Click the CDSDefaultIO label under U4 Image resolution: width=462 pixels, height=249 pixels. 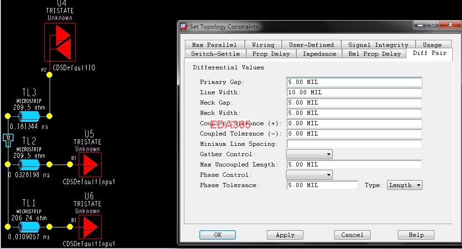click(x=74, y=68)
